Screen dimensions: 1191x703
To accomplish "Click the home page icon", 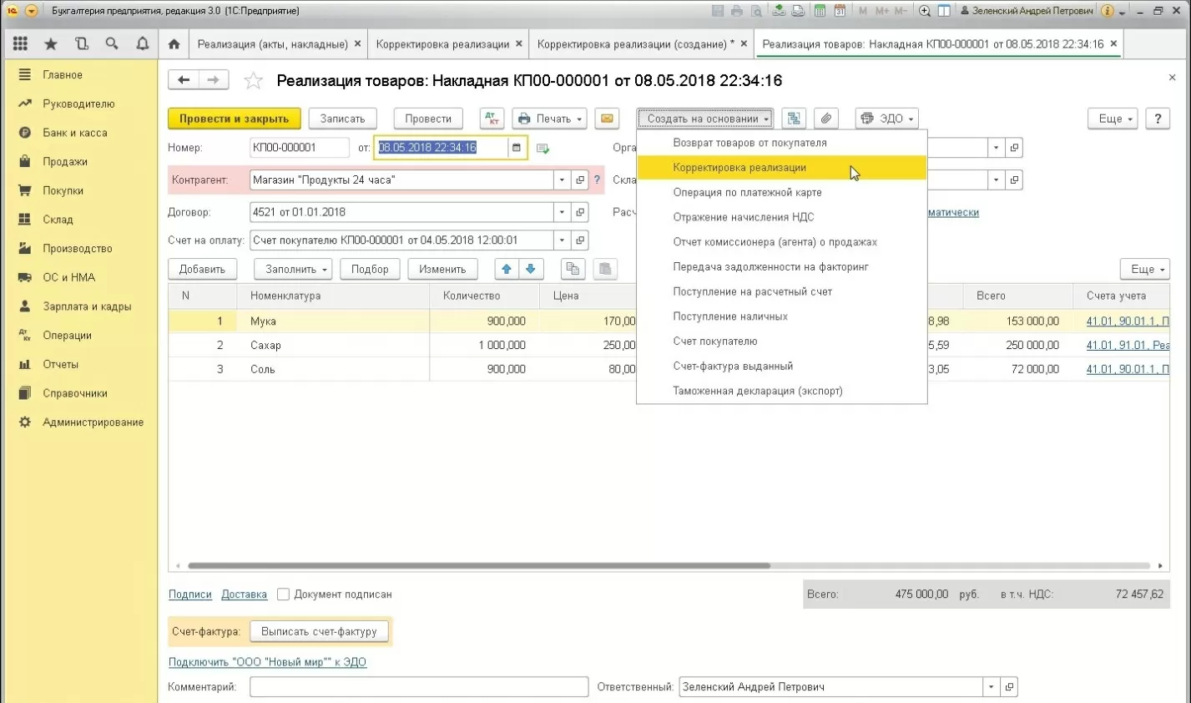I will point(174,44).
